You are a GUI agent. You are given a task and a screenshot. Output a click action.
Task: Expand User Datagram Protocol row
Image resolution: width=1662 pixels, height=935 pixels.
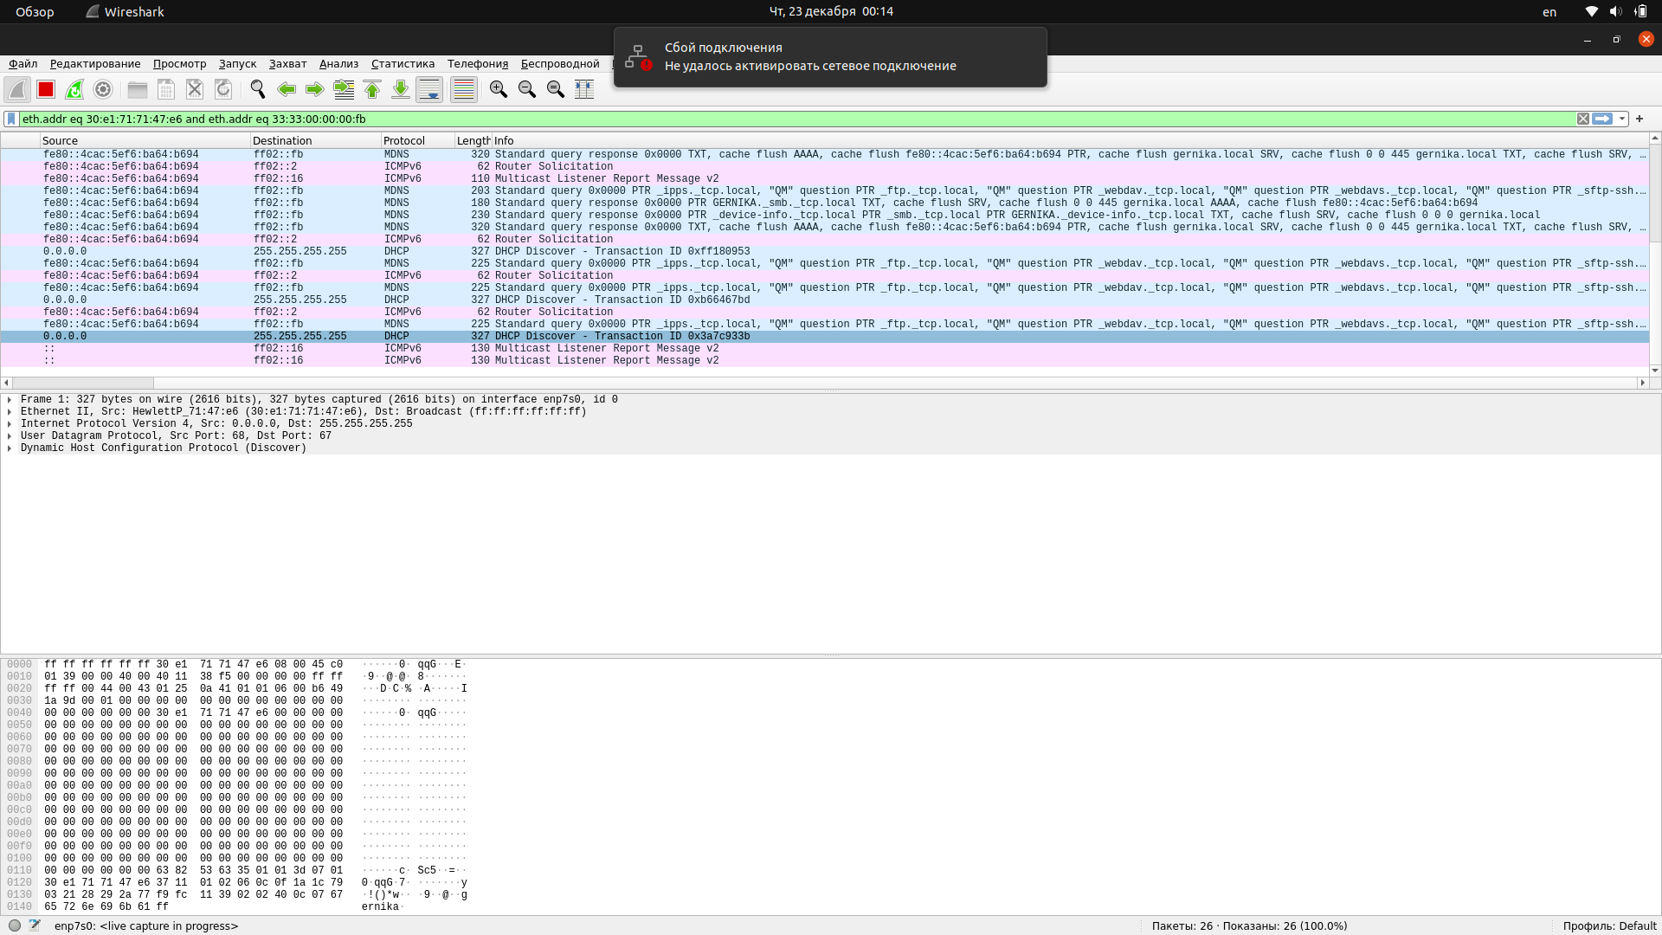tap(10, 436)
